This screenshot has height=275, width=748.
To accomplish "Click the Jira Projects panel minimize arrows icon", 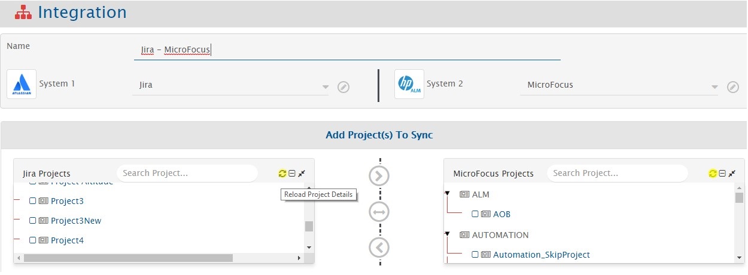I will [x=302, y=174].
